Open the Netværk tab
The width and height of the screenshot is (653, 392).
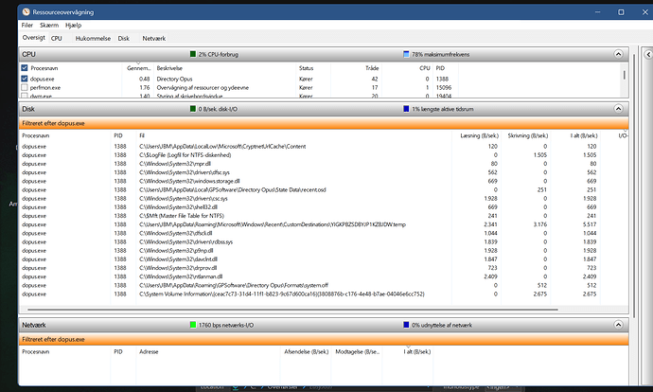coord(154,38)
